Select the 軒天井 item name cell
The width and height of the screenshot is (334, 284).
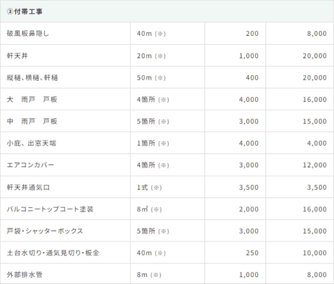pyautogui.click(x=17, y=56)
